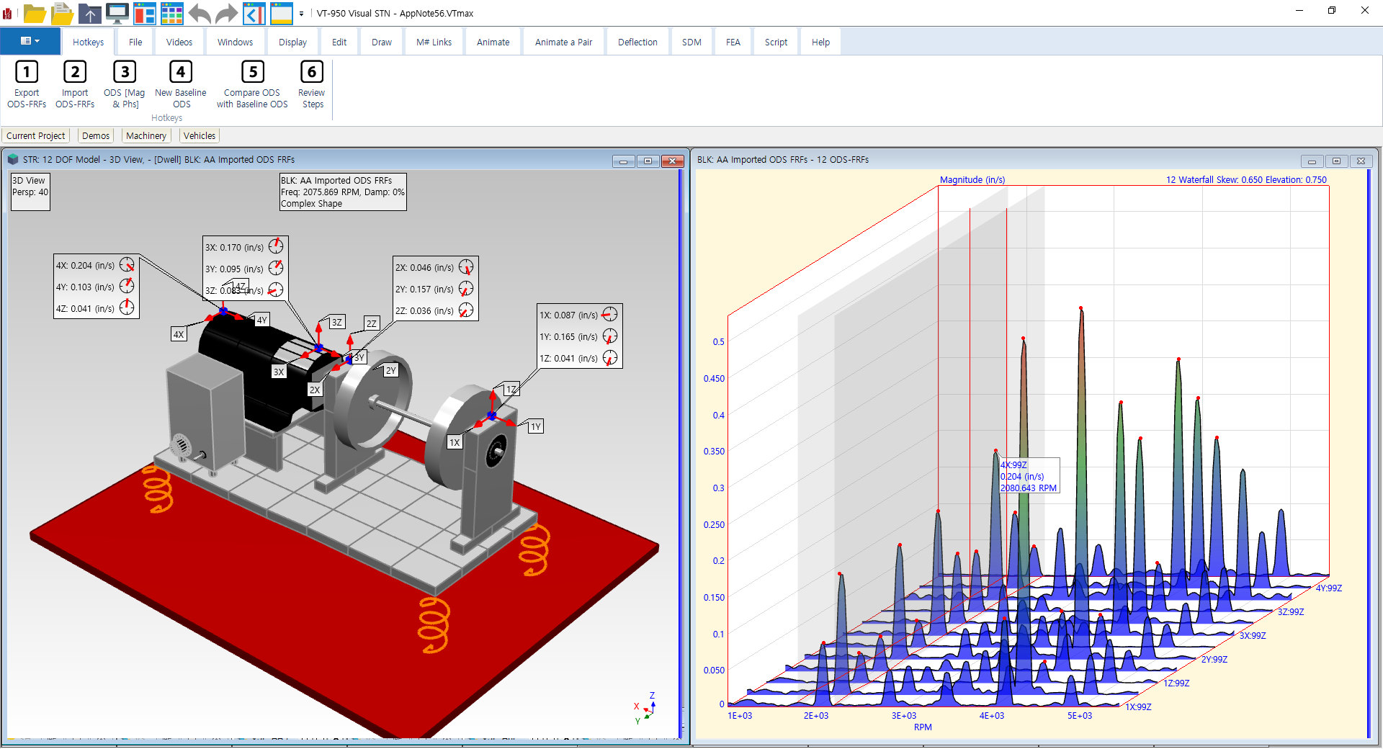
Task: Click the collapse-panel arrow window icon
Action: [254, 13]
